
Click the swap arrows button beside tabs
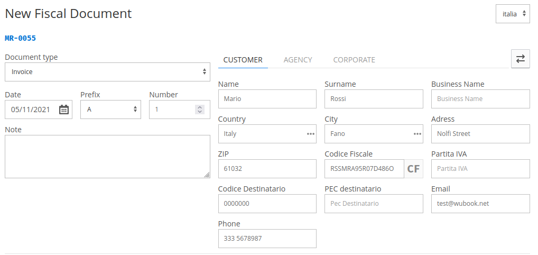(521, 59)
